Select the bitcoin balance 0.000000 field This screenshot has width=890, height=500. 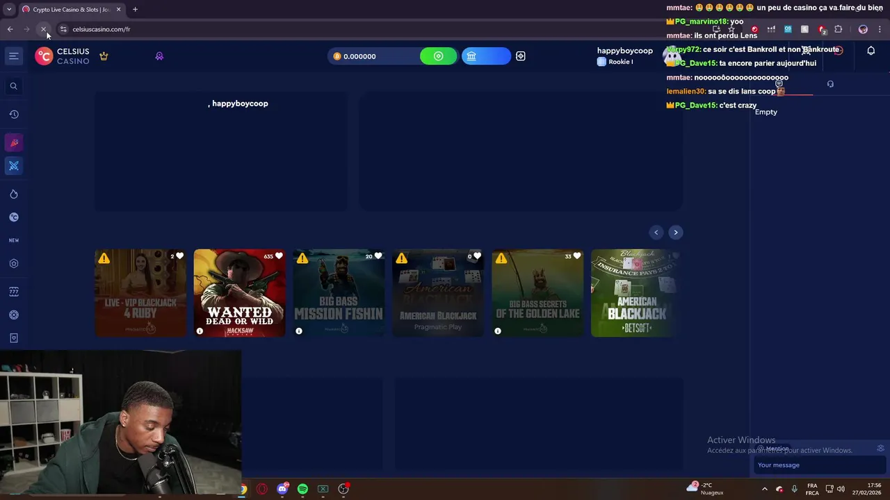tap(373, 56)
